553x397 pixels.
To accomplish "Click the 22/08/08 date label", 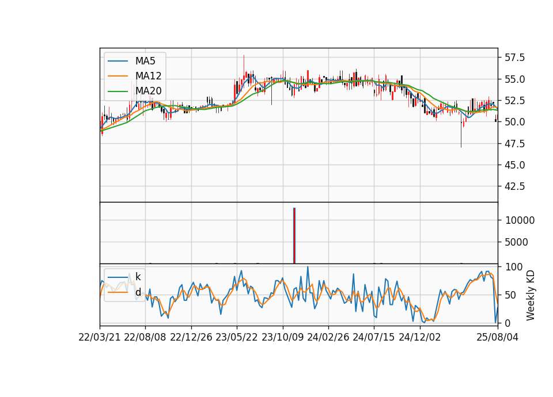I will pos(145,337).
